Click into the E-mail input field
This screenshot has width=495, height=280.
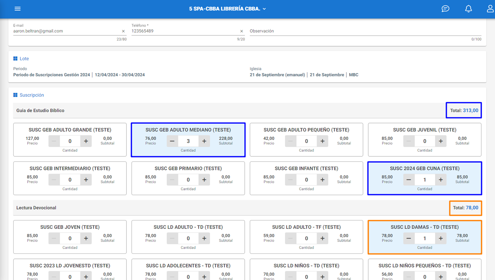pyautogui.click(x=67, y=31)
